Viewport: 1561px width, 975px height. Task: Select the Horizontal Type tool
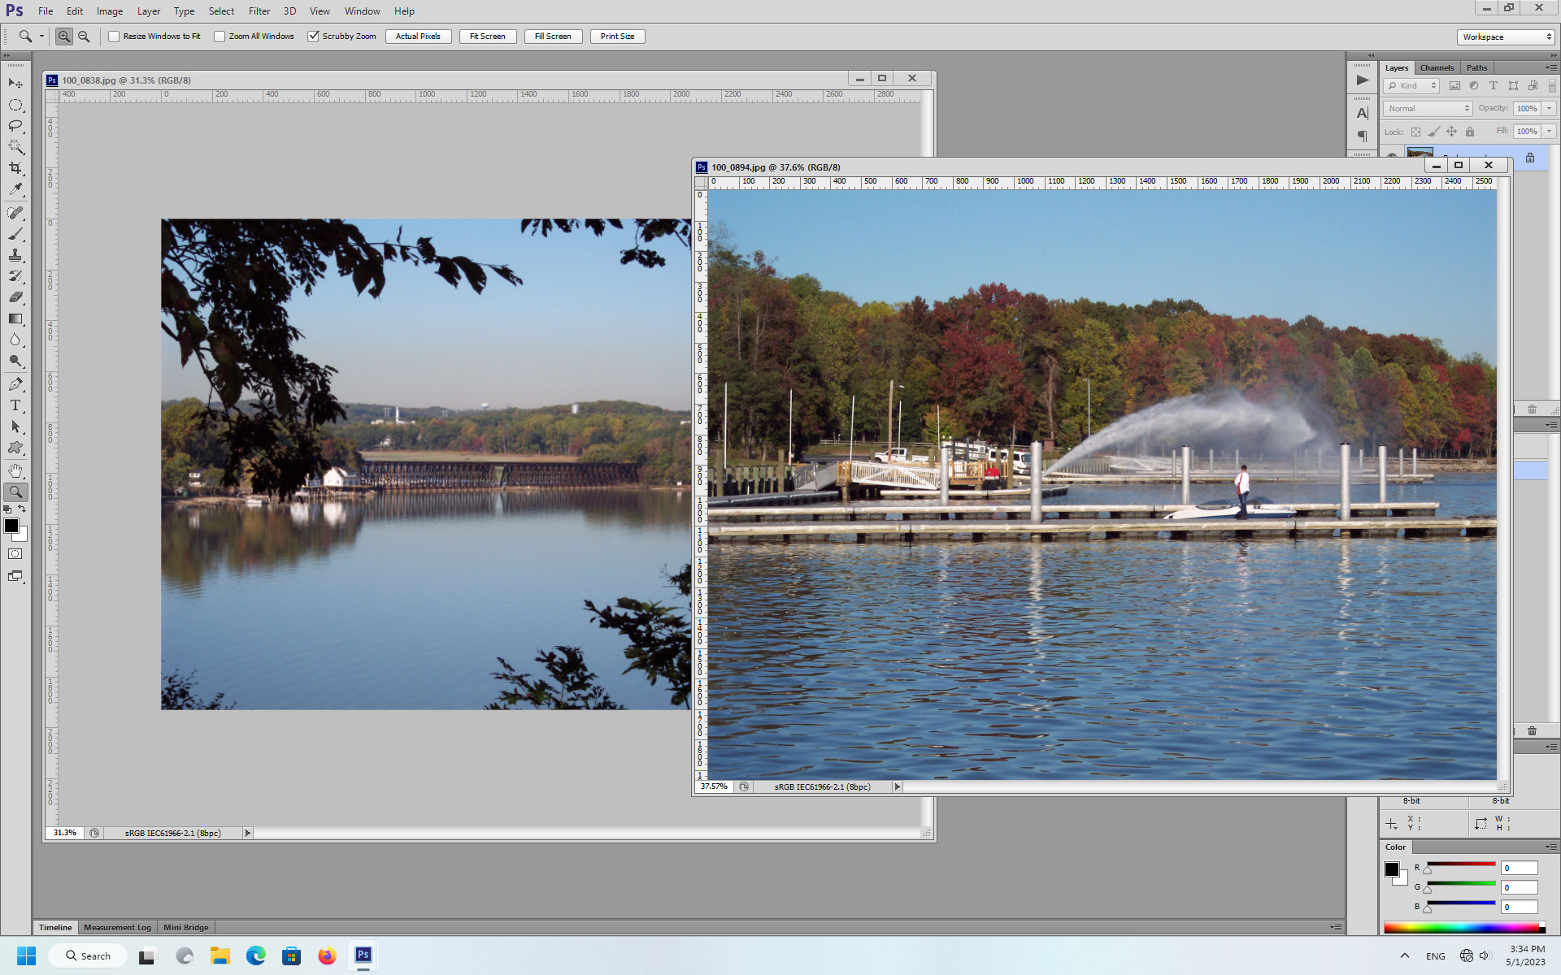[15, 405]
